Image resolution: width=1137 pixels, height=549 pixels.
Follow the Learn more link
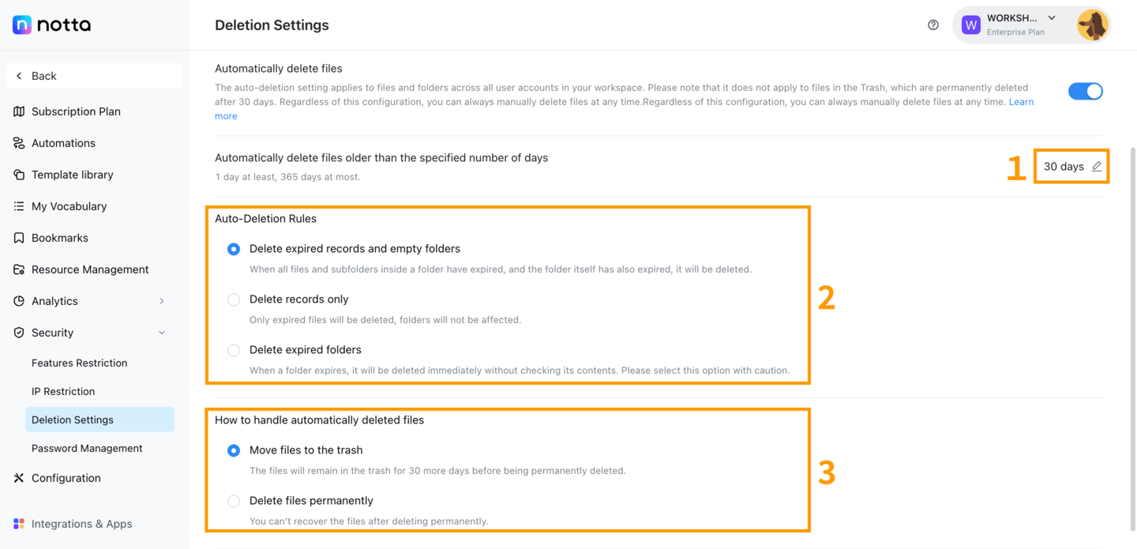click(x=1021, y=102)
